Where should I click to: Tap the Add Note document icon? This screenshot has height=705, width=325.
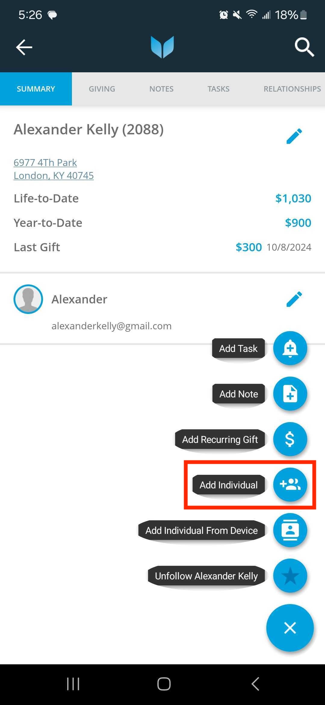[x=290, y=394]
